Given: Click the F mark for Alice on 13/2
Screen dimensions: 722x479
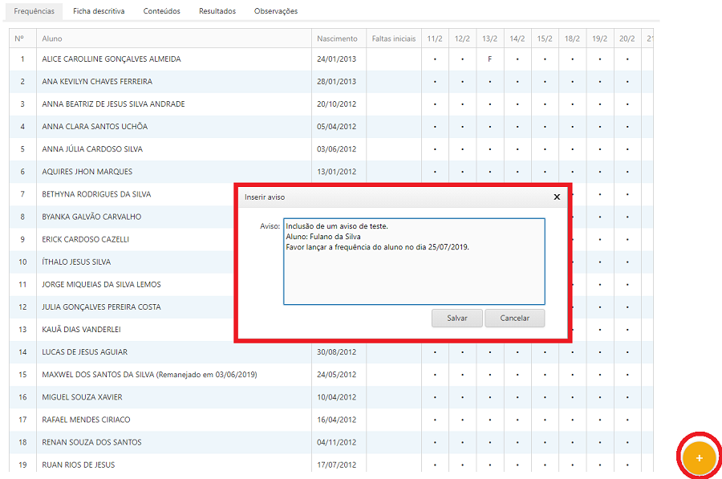Looking at the screenshot, I should click(489, 59).
